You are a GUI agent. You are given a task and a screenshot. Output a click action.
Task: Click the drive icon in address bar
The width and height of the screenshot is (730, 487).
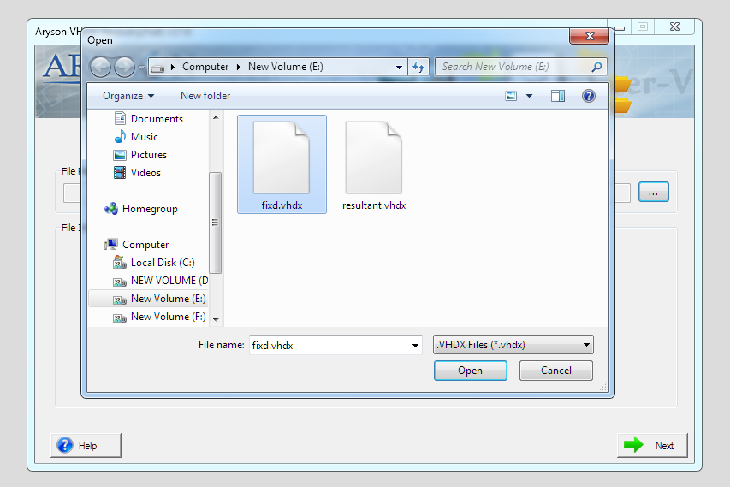(x=157, y=68)
